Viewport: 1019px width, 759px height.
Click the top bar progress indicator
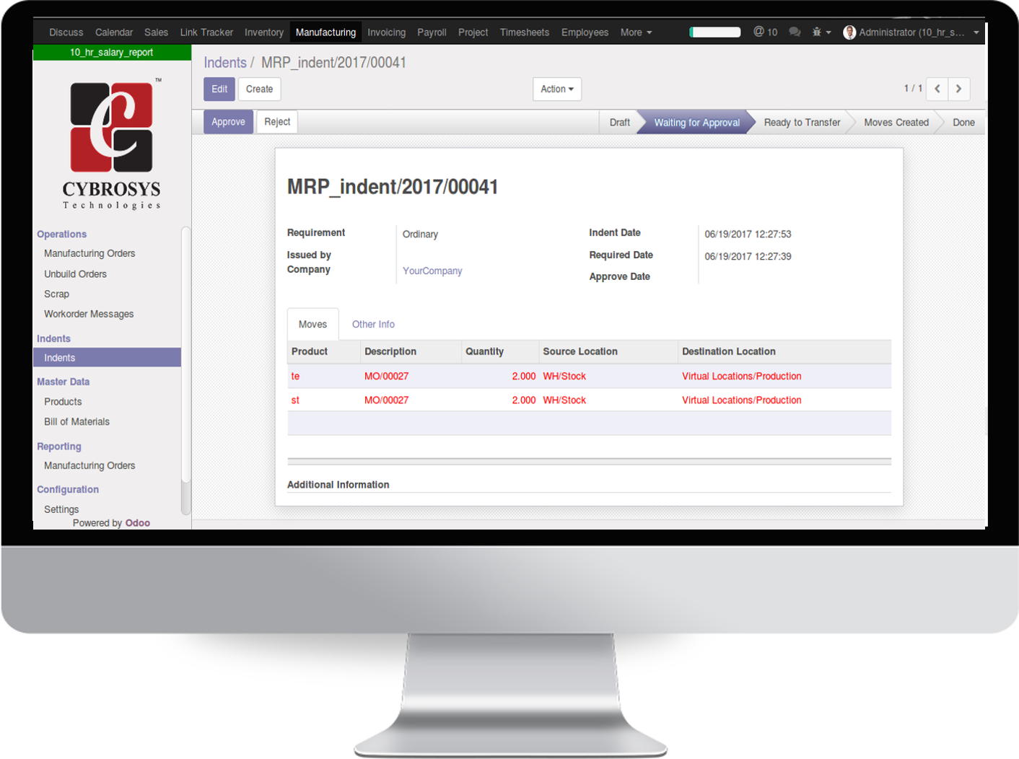pos(715,32)
